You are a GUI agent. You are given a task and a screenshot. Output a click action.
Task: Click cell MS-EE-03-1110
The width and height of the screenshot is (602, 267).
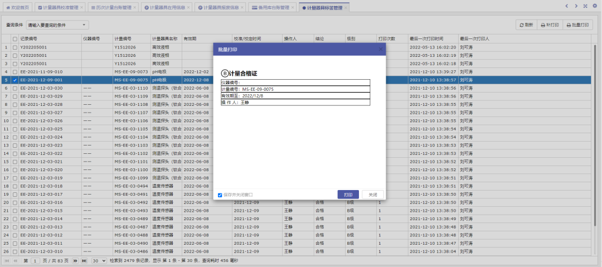132,88
